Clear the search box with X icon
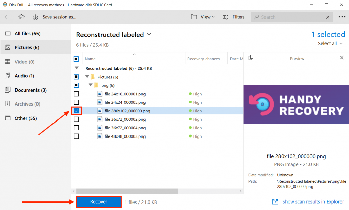349x210 pixels. tap(328, 17)
